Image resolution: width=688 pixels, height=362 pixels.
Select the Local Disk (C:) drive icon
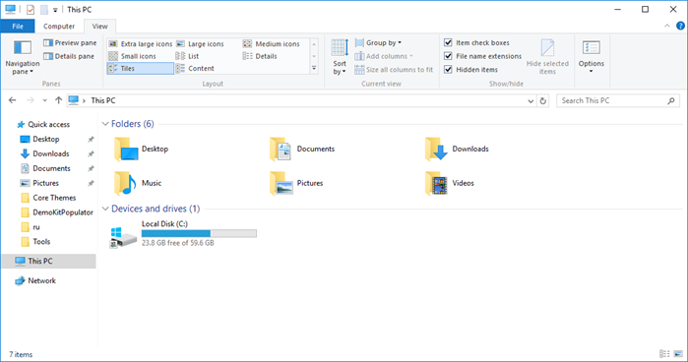click(123, 237)
